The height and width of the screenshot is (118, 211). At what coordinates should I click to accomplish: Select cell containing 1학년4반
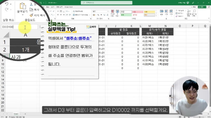click(x=165, y=49)
